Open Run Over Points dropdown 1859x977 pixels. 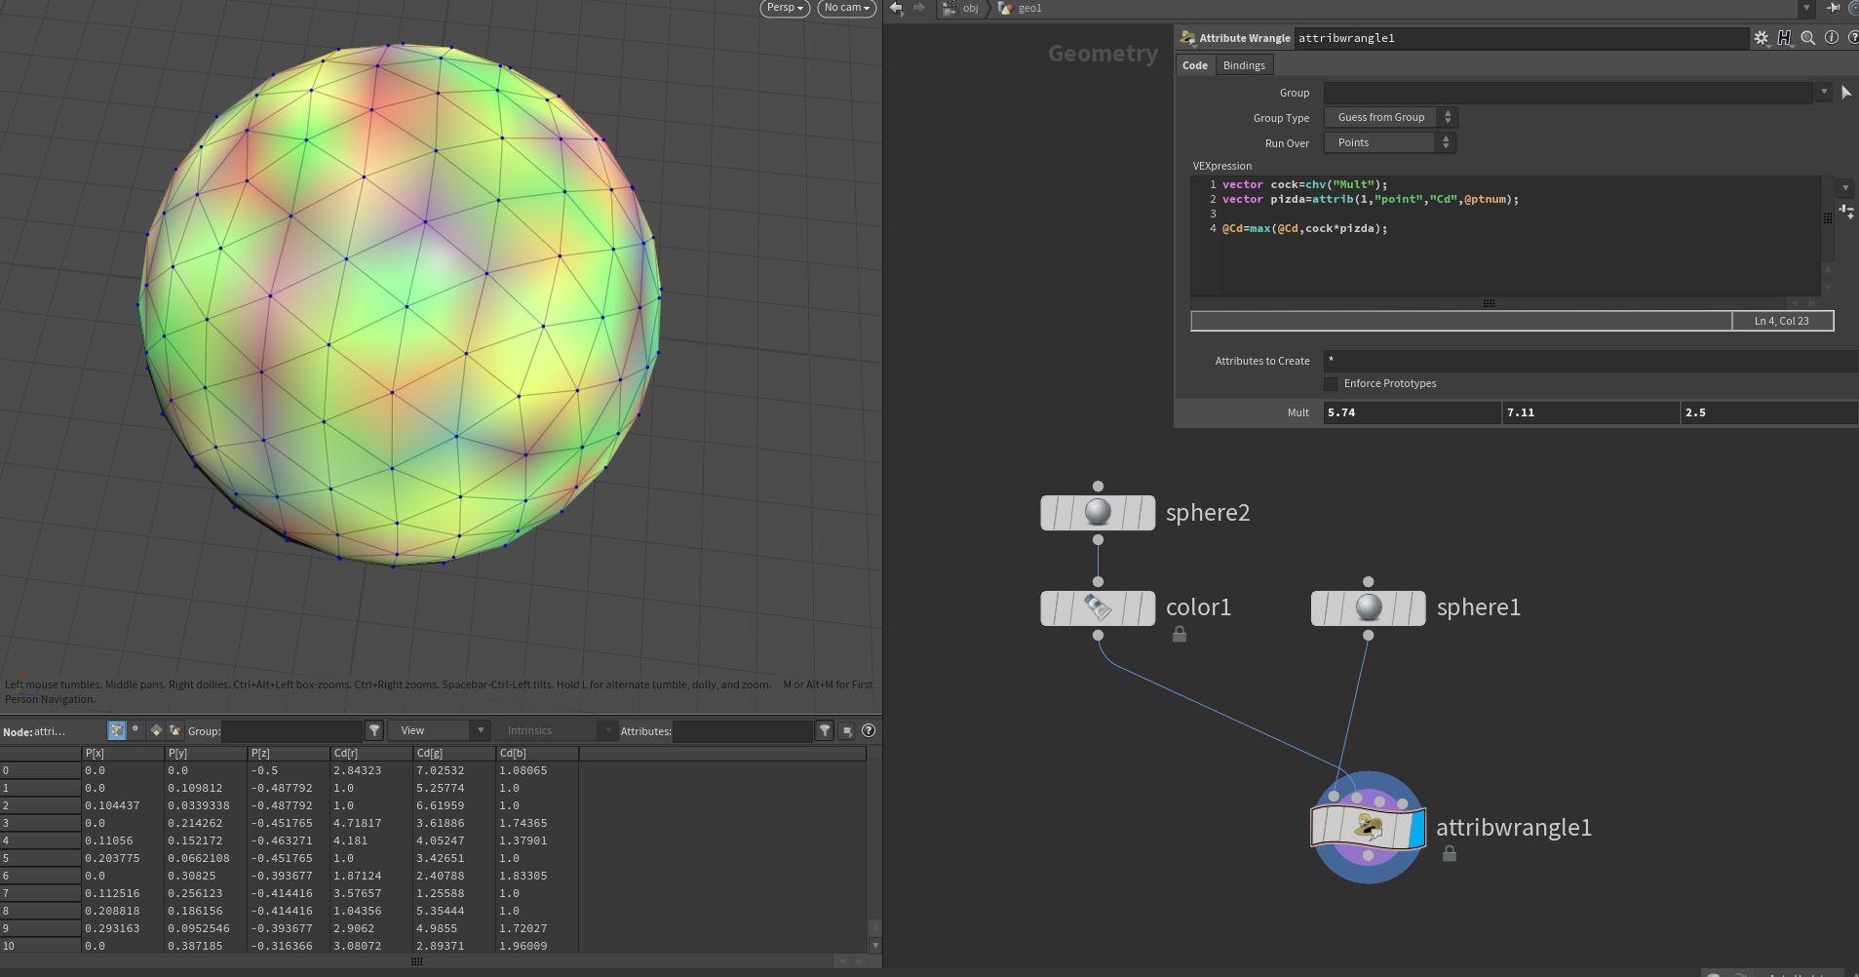click(x=1390, y=143)
